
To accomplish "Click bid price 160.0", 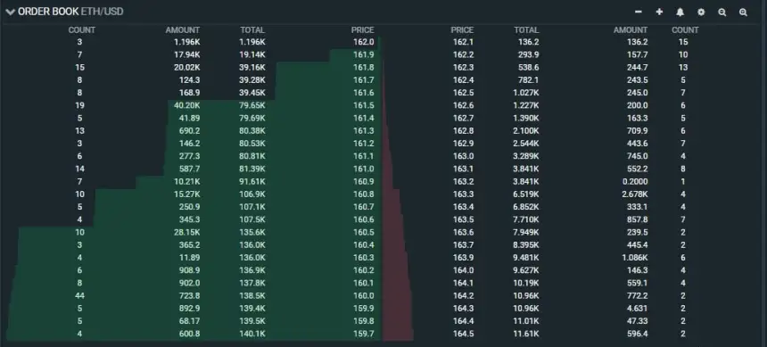I will coord(364,295).
